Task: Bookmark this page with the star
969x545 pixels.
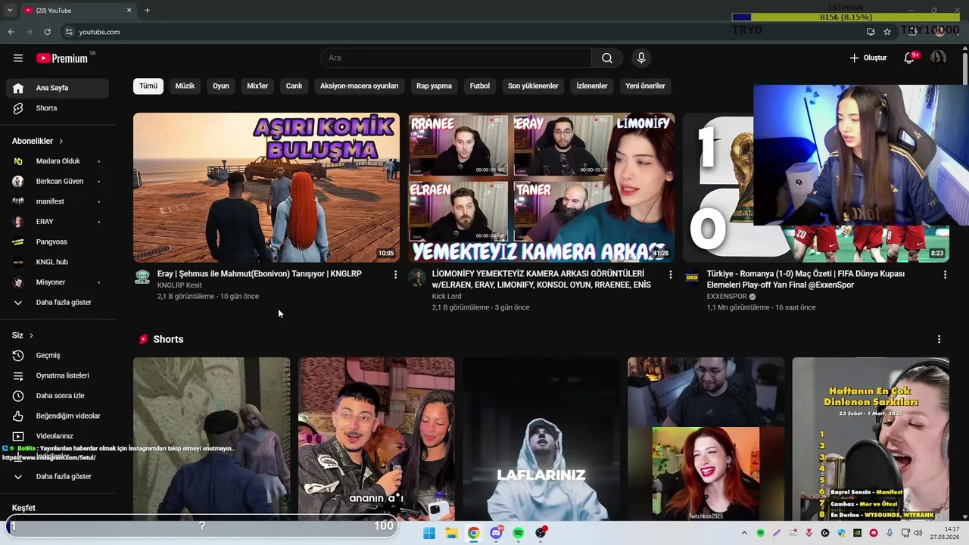Action: click(x=887, y=32)
